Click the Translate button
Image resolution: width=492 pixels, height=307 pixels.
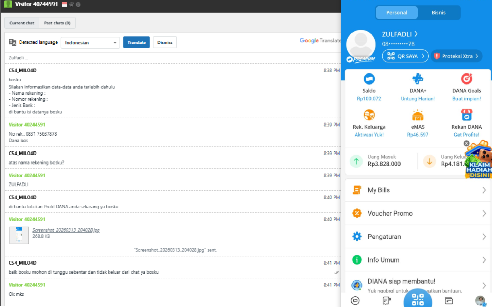pos(136,42)
